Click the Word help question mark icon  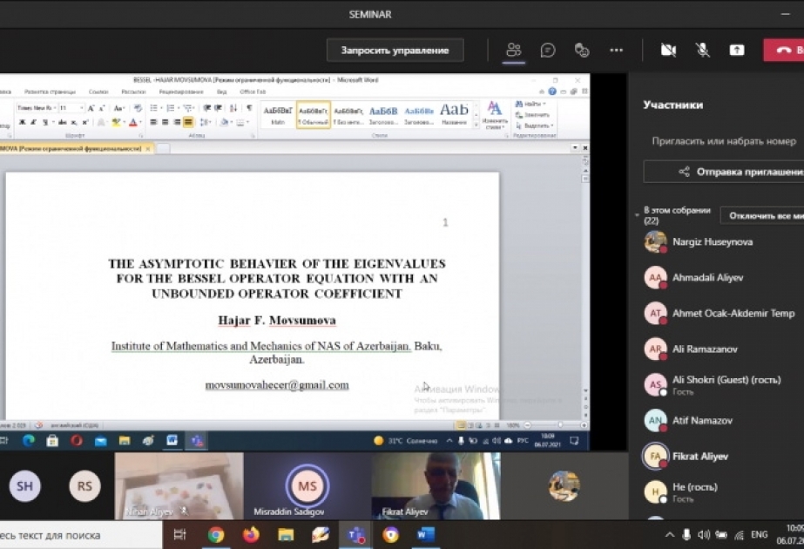tap(552, 91)
